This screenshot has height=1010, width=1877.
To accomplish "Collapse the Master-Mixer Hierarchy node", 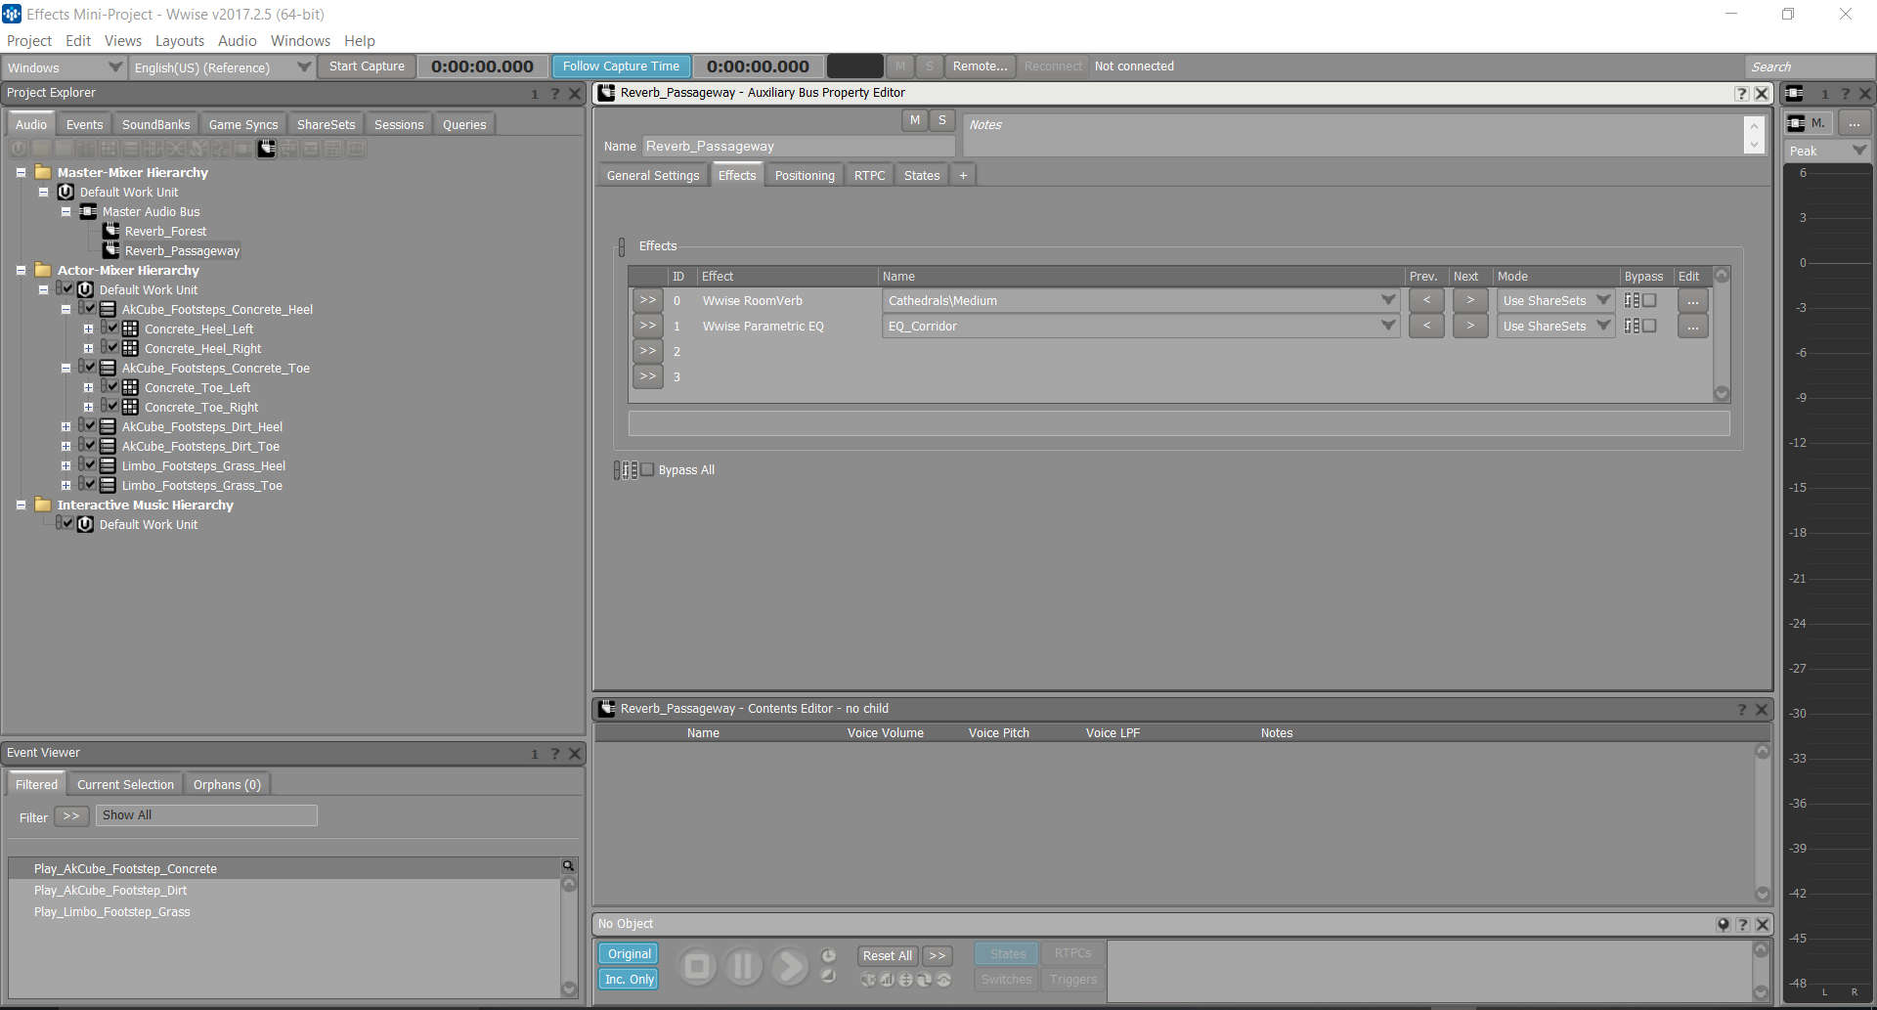I will [x=21, y=172].
